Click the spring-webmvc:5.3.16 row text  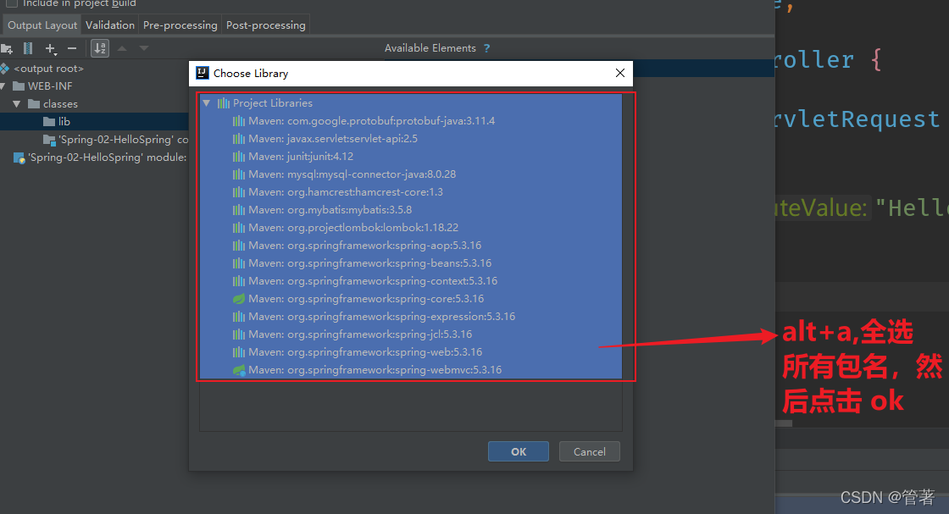(375, 370)
